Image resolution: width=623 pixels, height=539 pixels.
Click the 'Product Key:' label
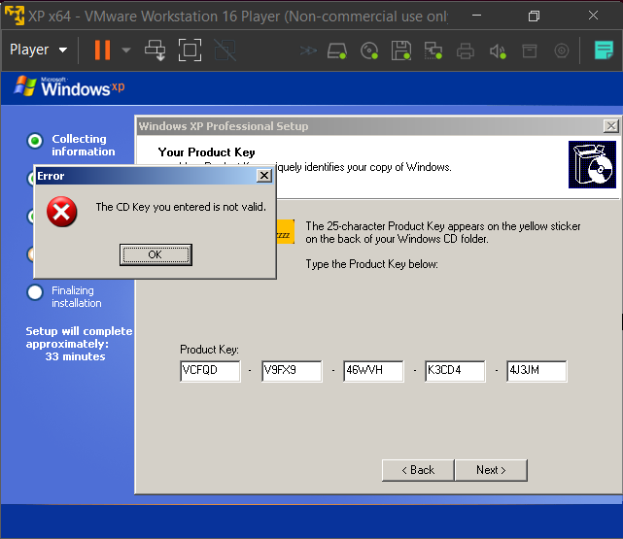tap(209, 350)
